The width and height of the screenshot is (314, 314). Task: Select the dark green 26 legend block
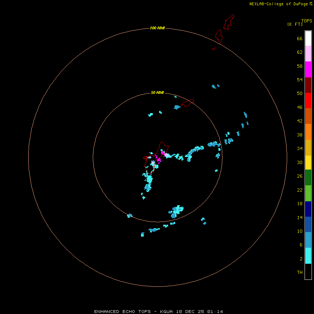point(308,178)
